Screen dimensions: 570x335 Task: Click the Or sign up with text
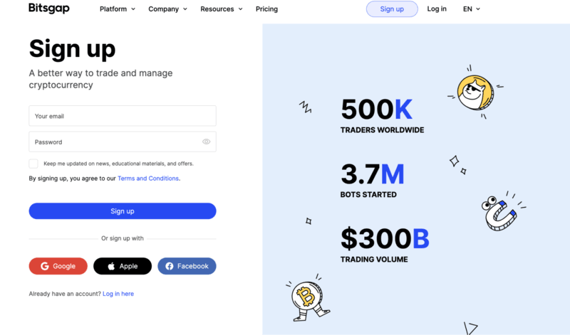pyautogui.click(x=123, y=238)
